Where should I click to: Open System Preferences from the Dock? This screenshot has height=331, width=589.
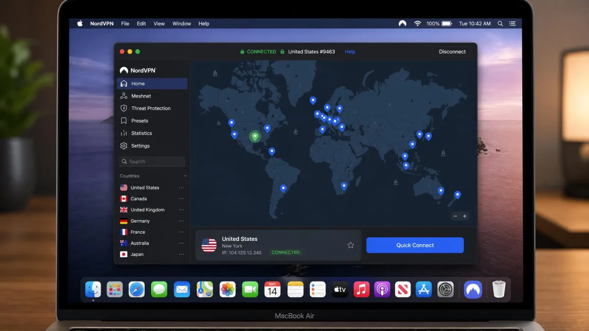pyautogui.click(x=446, y=289)
